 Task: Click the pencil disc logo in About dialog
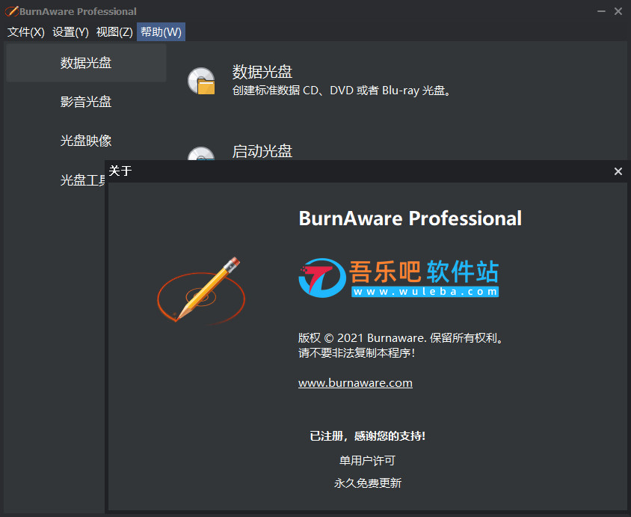201,290
